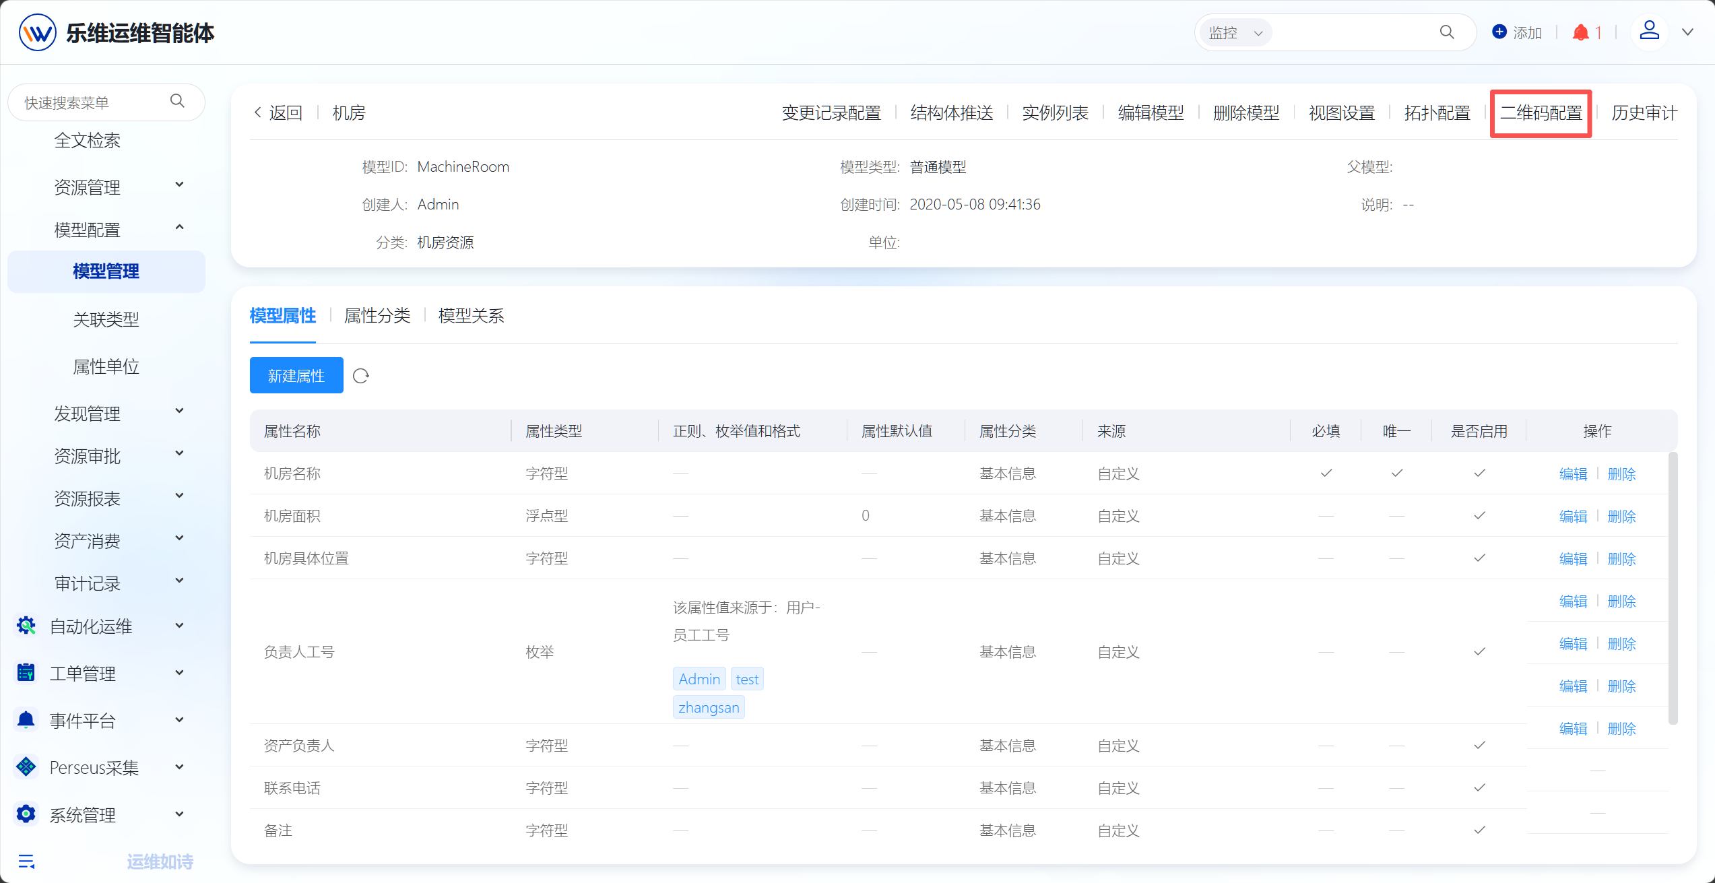Click the 是否启用 checkmark for 机房面积
The image size is (1715, 883).
point(1479,515)
